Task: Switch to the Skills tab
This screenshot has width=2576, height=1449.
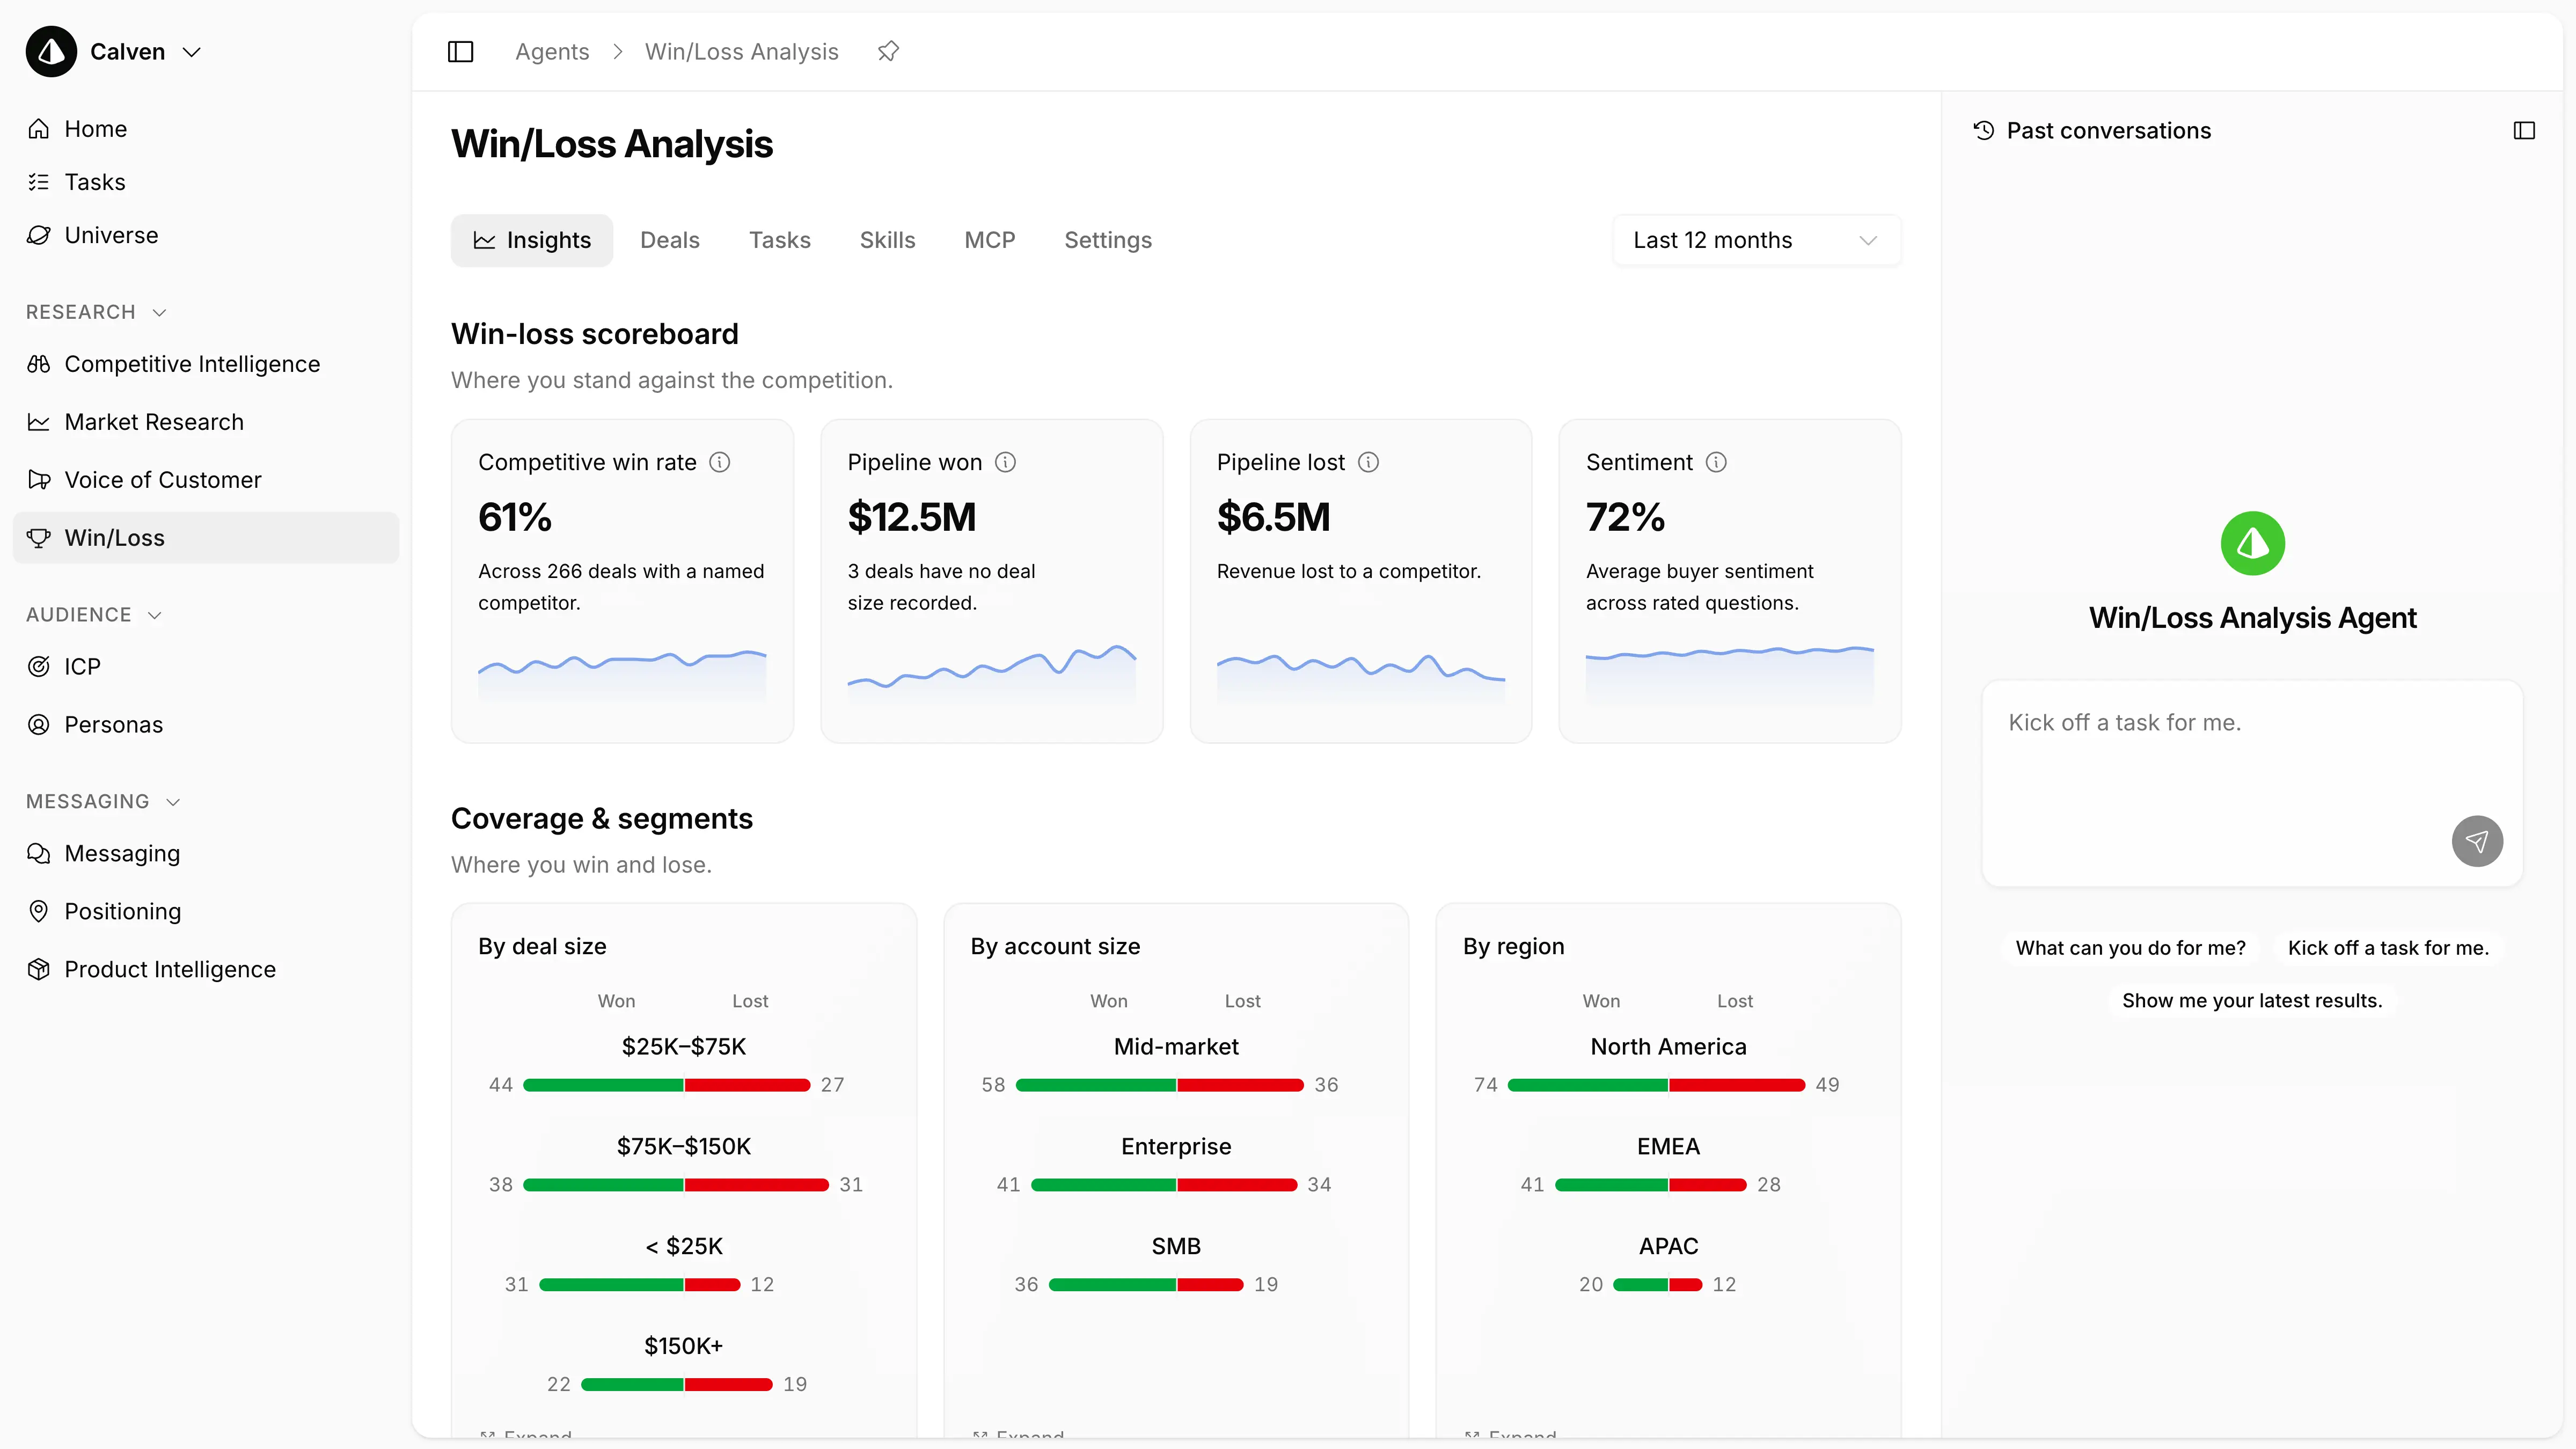Action: point(887,240)
